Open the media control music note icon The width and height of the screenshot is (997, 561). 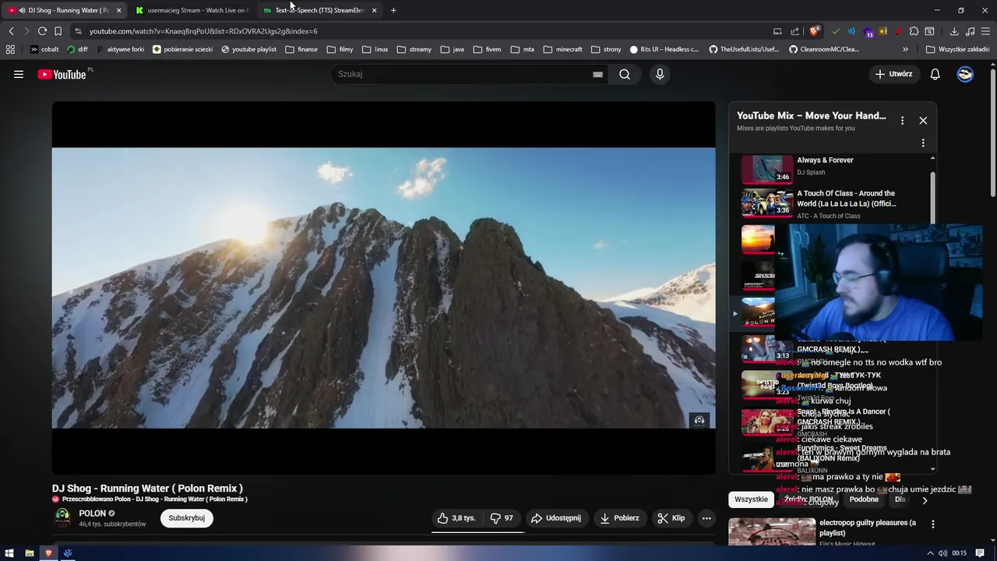click(x=970, y=31)
